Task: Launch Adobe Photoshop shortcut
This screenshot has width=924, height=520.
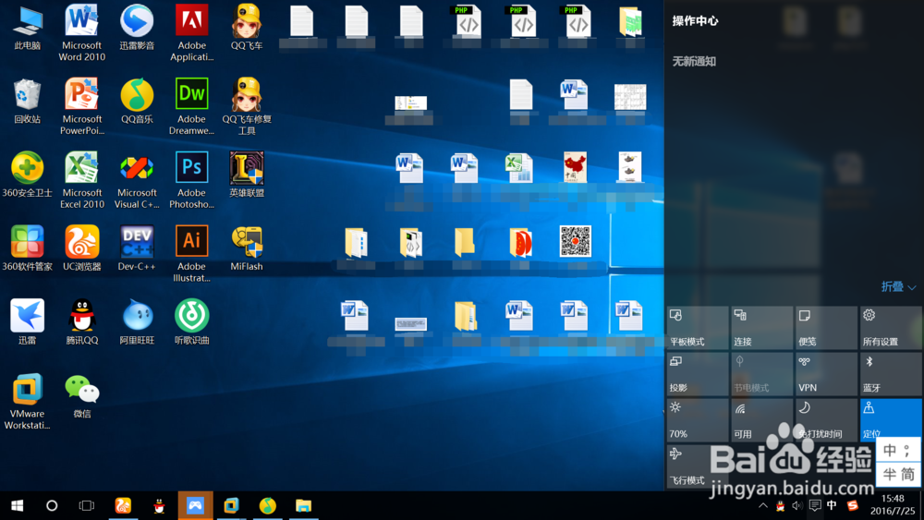Action: (x=191, y=180)
